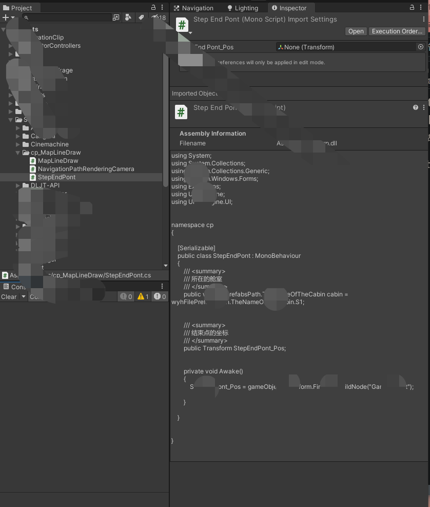Open the dropdown arrow next to Clear
The width and height of the screenshot is (430, 507).
(23, 296)
